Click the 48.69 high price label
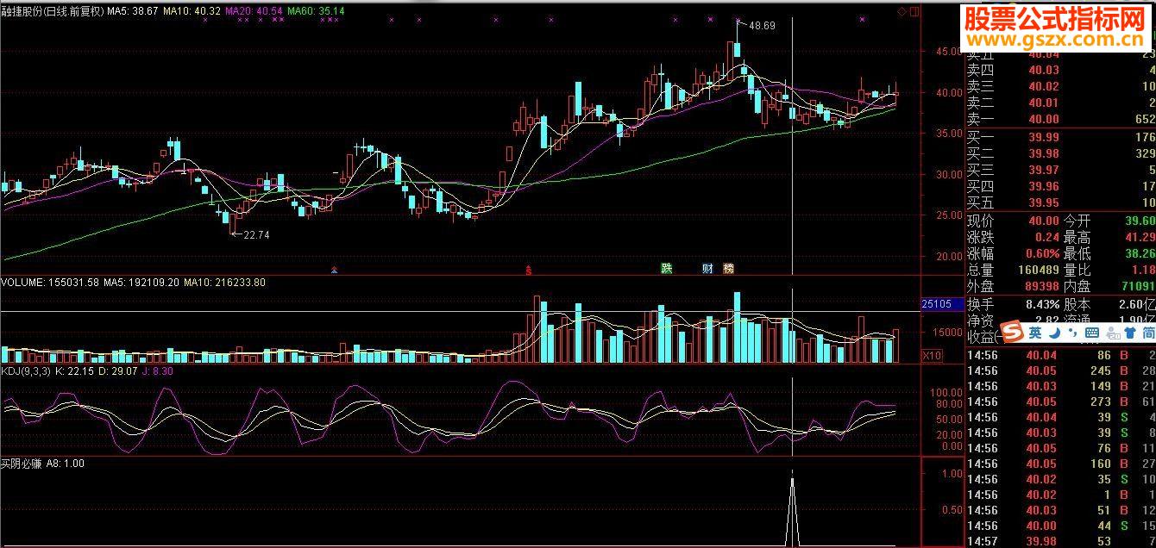1156x548 pixels. pyautogui.click(x=762, y=26)
